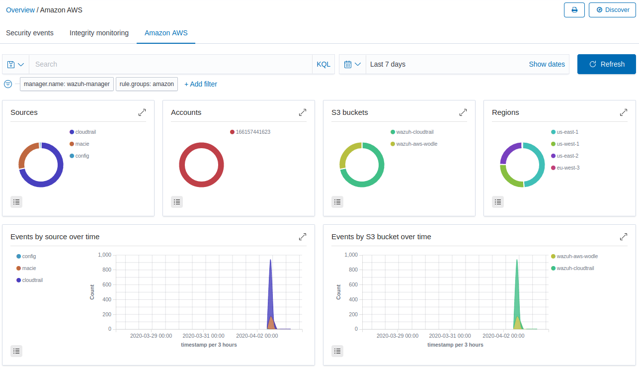Click wazuh-aws-wodle legend in S3 bucket timeline
Viewport: 639px width, 370px height.
574,256
